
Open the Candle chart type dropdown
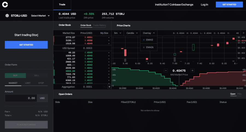tap(132, 33)
